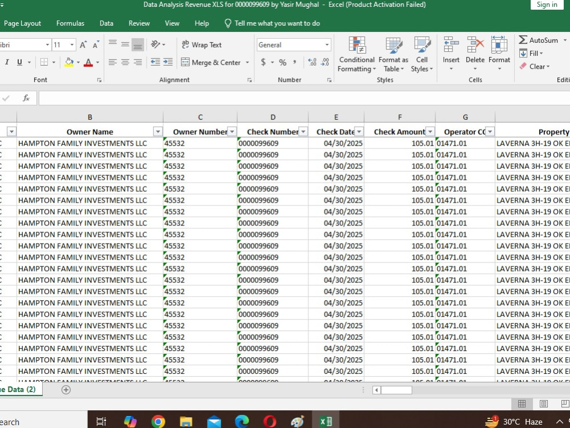Image resolution: width=570 pixels, height=428 pixels.
Task: Apply the yellow Fill Color bucket
Action: tap(69, 62)
